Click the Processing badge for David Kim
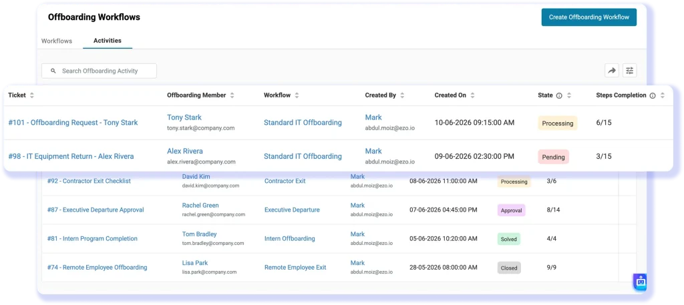The width and height of the screenshot is (684, 305). point(514,182)
